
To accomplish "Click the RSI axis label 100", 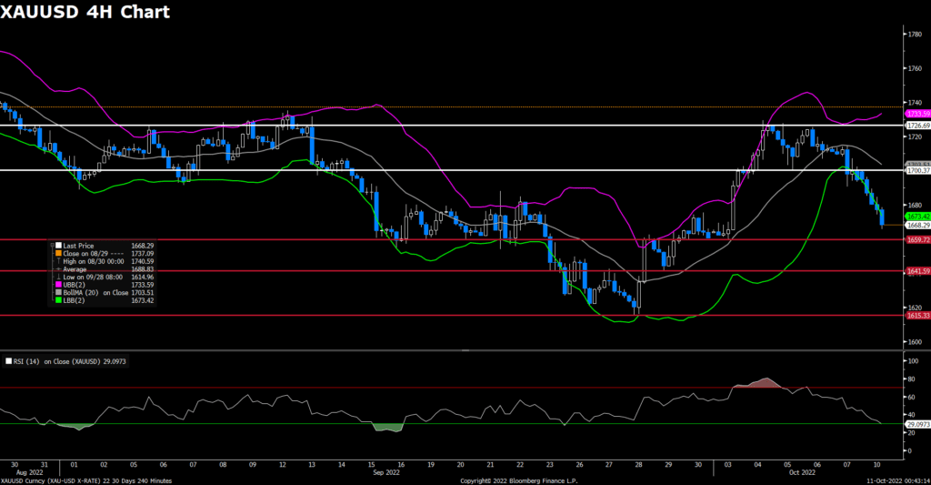I will tap(913, 360).
